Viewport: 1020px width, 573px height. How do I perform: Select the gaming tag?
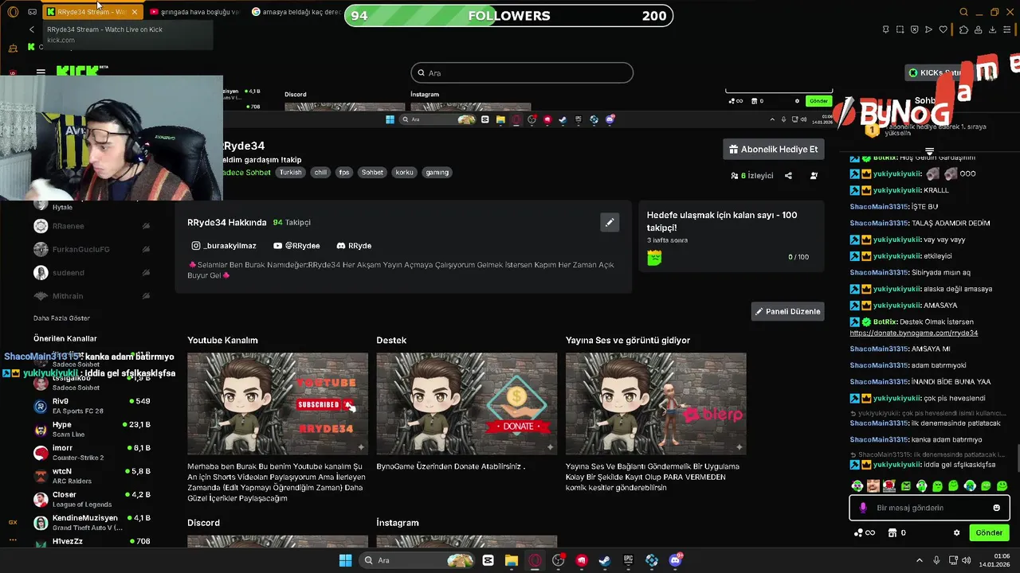point(437,172)
